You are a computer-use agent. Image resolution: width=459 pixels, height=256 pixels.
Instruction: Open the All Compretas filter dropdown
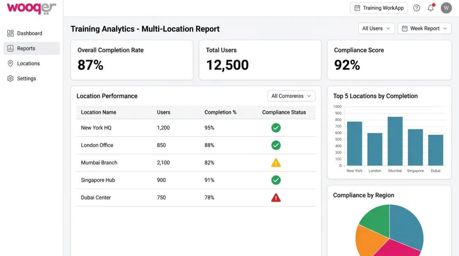click(x=291, y=96)
